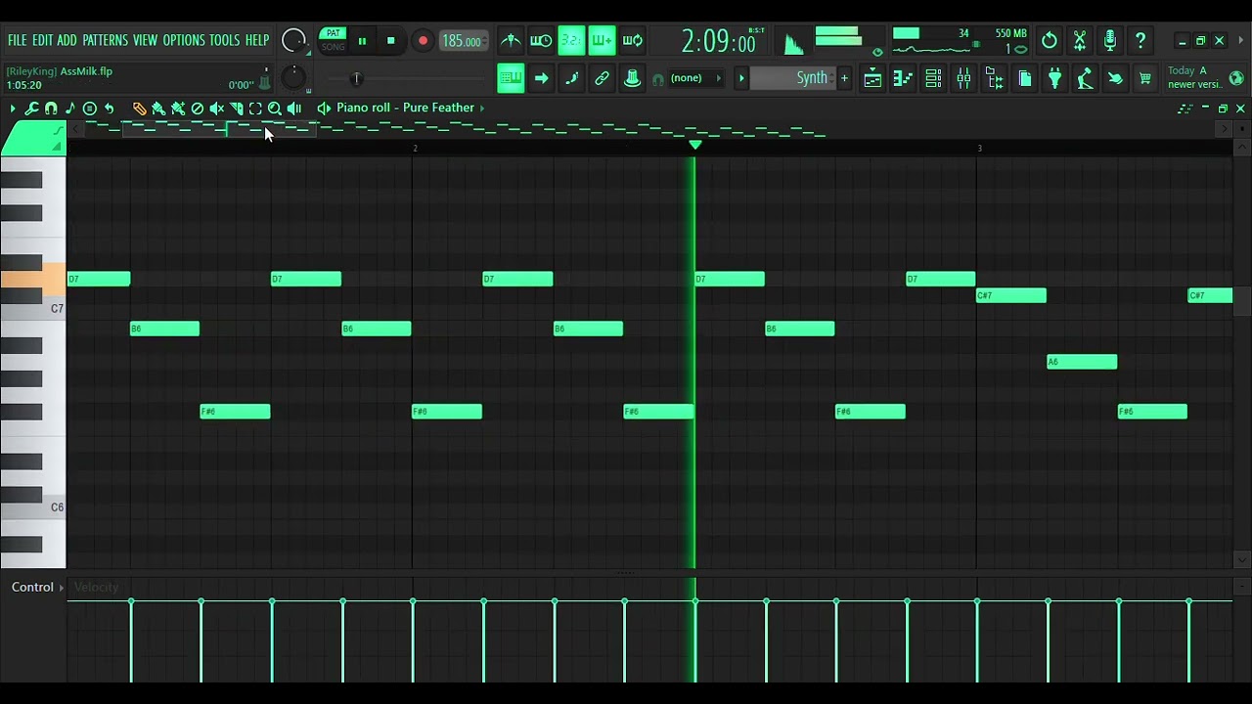Adjust the 185.000 tempo field
Image resolution: width=1252 pixels, height=704 pixels.
coord(462,41)
